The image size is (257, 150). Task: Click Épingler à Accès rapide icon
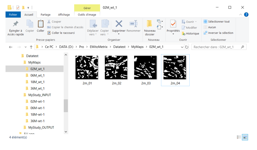[15, 24]
